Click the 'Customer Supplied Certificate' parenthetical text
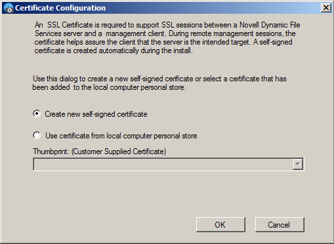Viewport: 334px width, 244px height. coord(119,152)
